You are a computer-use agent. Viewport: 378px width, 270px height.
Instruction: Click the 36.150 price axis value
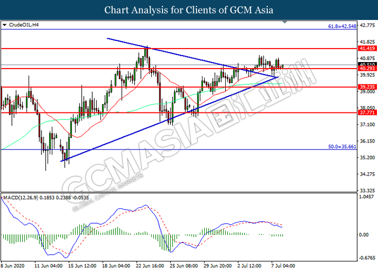point(367,141)
